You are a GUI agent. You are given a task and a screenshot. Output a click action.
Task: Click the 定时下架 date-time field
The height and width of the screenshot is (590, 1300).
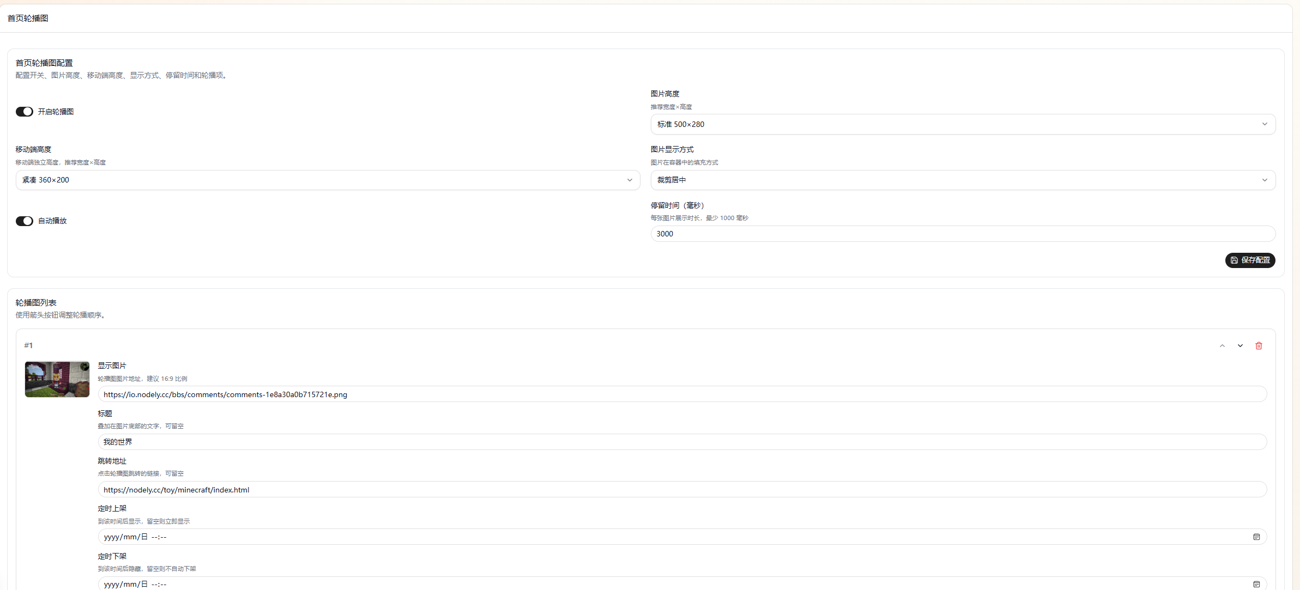coord(682,583)
